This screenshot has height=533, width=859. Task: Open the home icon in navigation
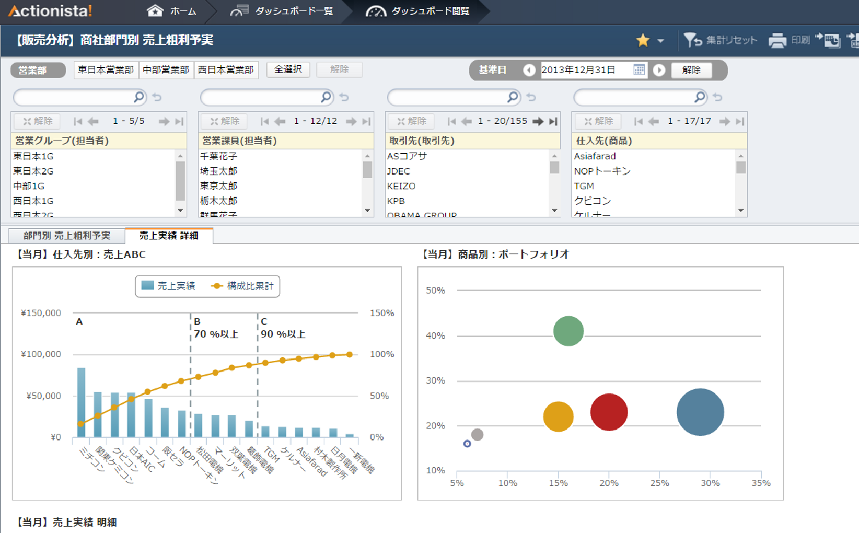tap(155, 10)
